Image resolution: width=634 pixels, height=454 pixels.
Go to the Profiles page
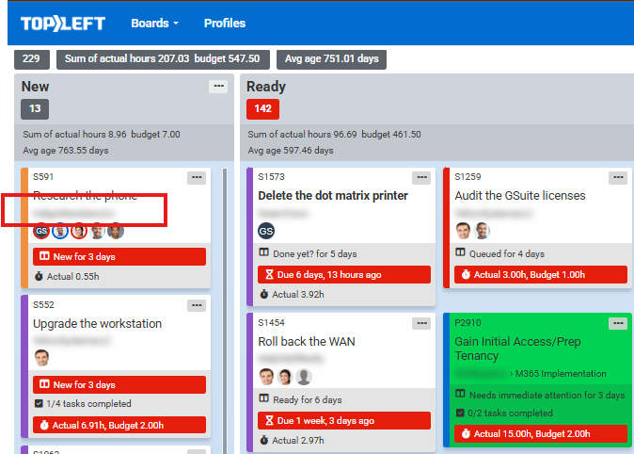pos(225,24)
